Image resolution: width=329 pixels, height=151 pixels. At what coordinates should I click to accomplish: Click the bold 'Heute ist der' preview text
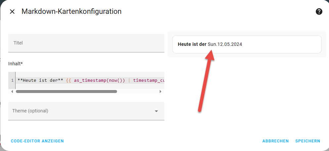pyautogui.click(x=192, y=44)
